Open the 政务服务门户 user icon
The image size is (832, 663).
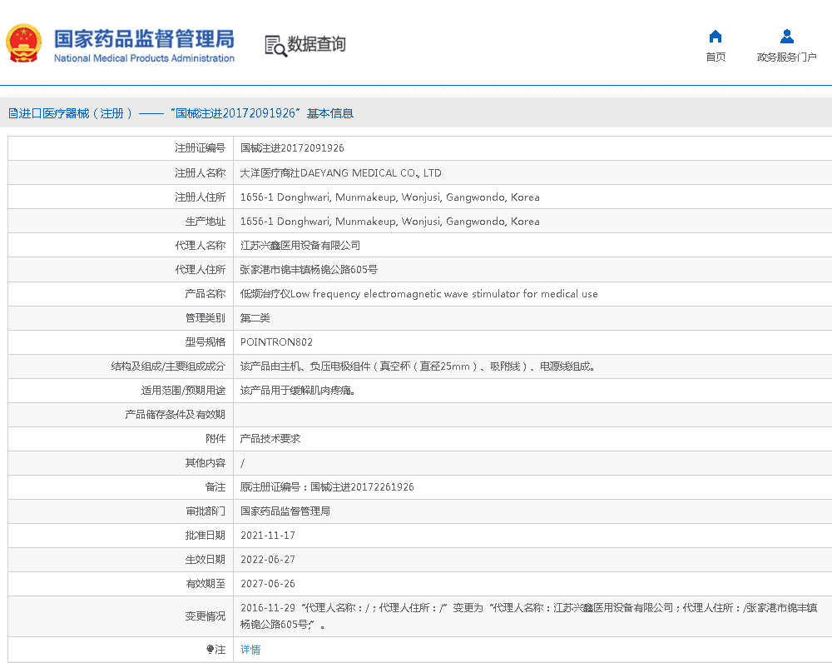coord(786,36)
